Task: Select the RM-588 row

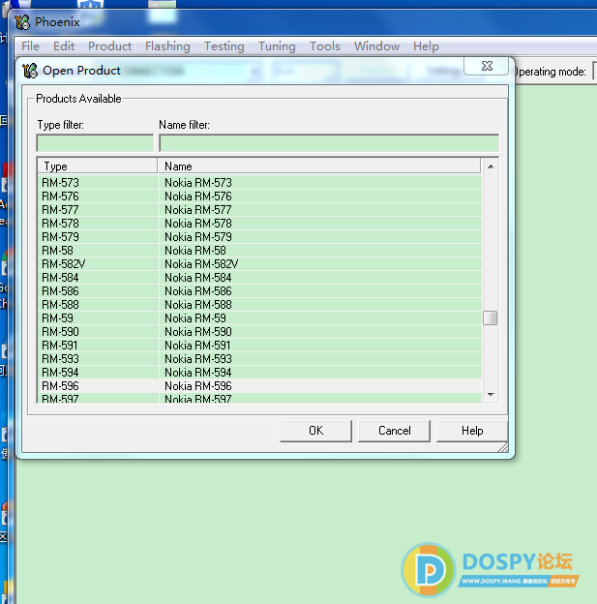Action: click(259, 304)
